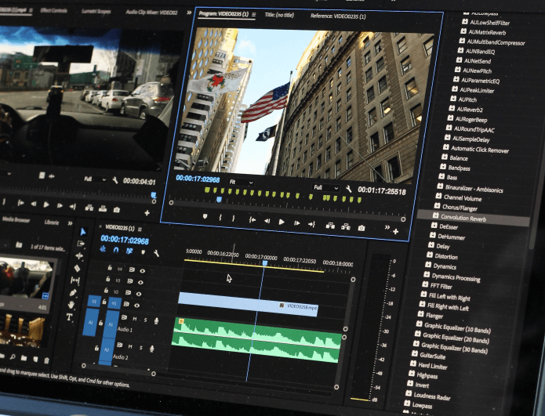Screen dimensions: 545x416
Task: Open Source monitor button editor plus icon
Action: 147,212
